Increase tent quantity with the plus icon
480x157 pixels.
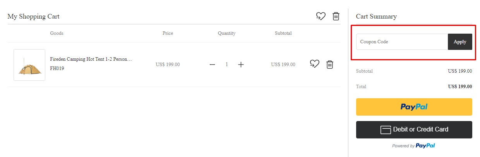[241, 65]
